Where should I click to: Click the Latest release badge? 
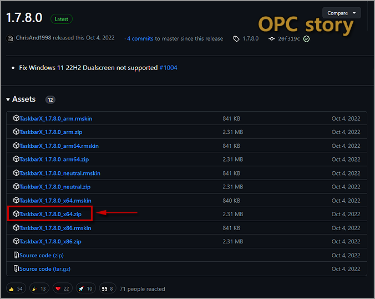pyautogui.click(x=62, y=19)
